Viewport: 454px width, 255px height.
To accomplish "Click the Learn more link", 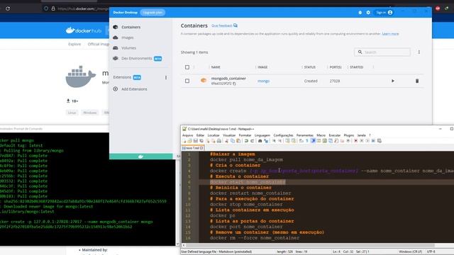I will (390, 34).
